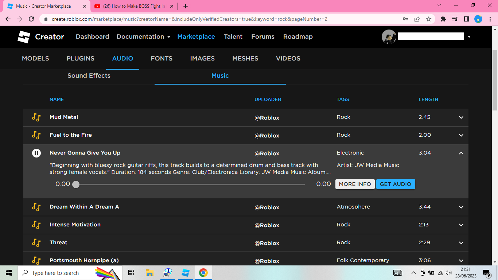Play the Mud Metal track icon
This screenshot has width=498, height=280.
click(36, 117)
